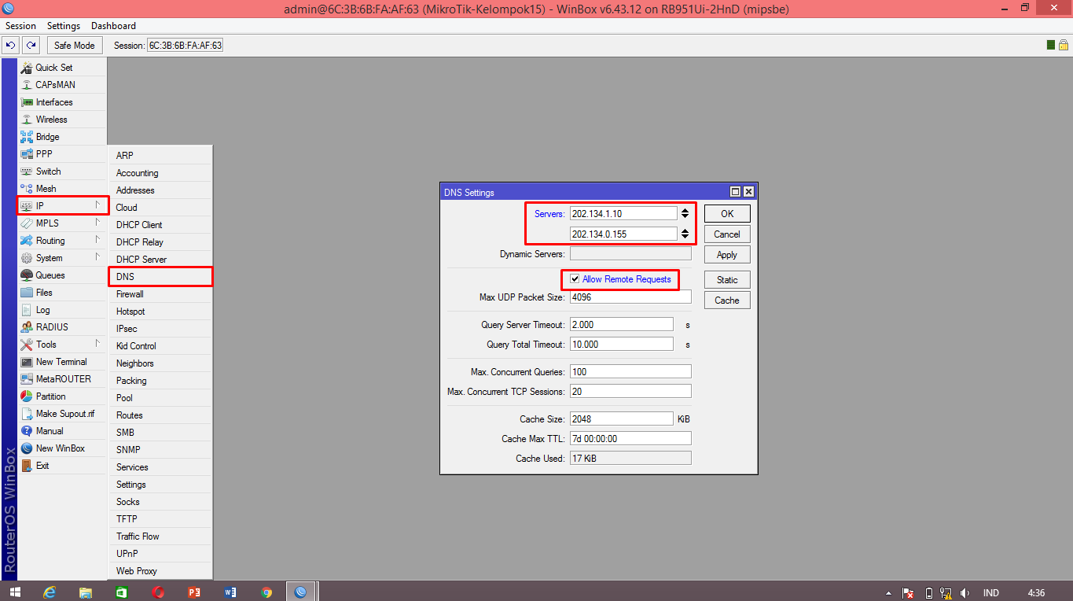The image size is (1073, 601).
Task: Click Exit in the sidebar
Action: 62,466
